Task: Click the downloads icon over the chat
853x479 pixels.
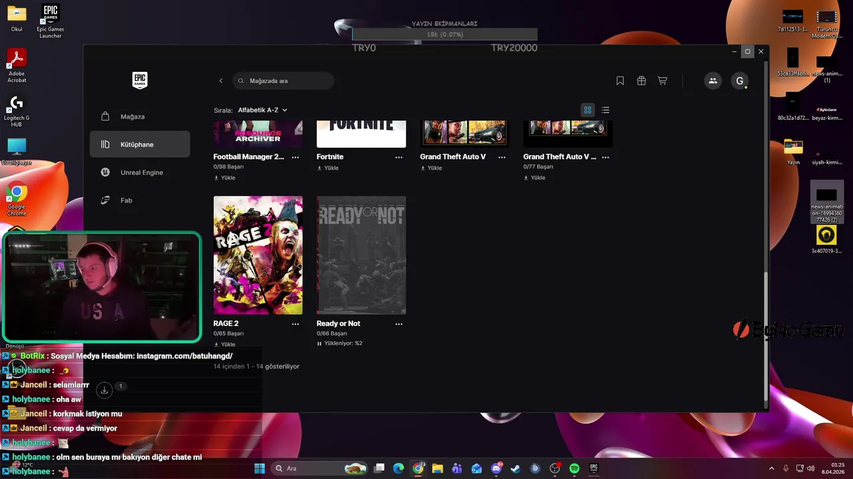Action: (105, 390)
